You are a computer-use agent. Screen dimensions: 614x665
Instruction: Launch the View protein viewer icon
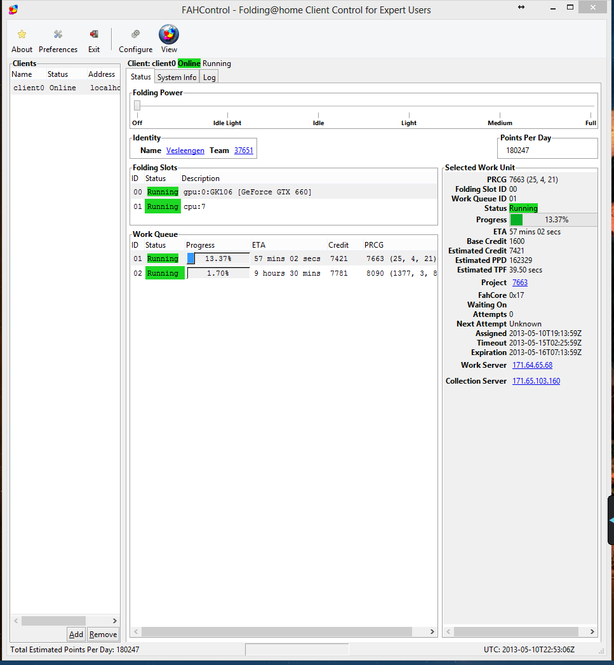point(169,39)
